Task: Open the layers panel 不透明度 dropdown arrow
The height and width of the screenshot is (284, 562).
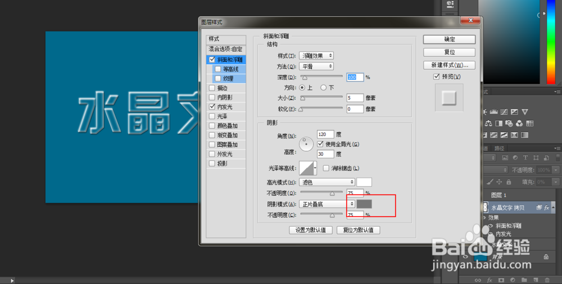Action: tap(556, 170)
